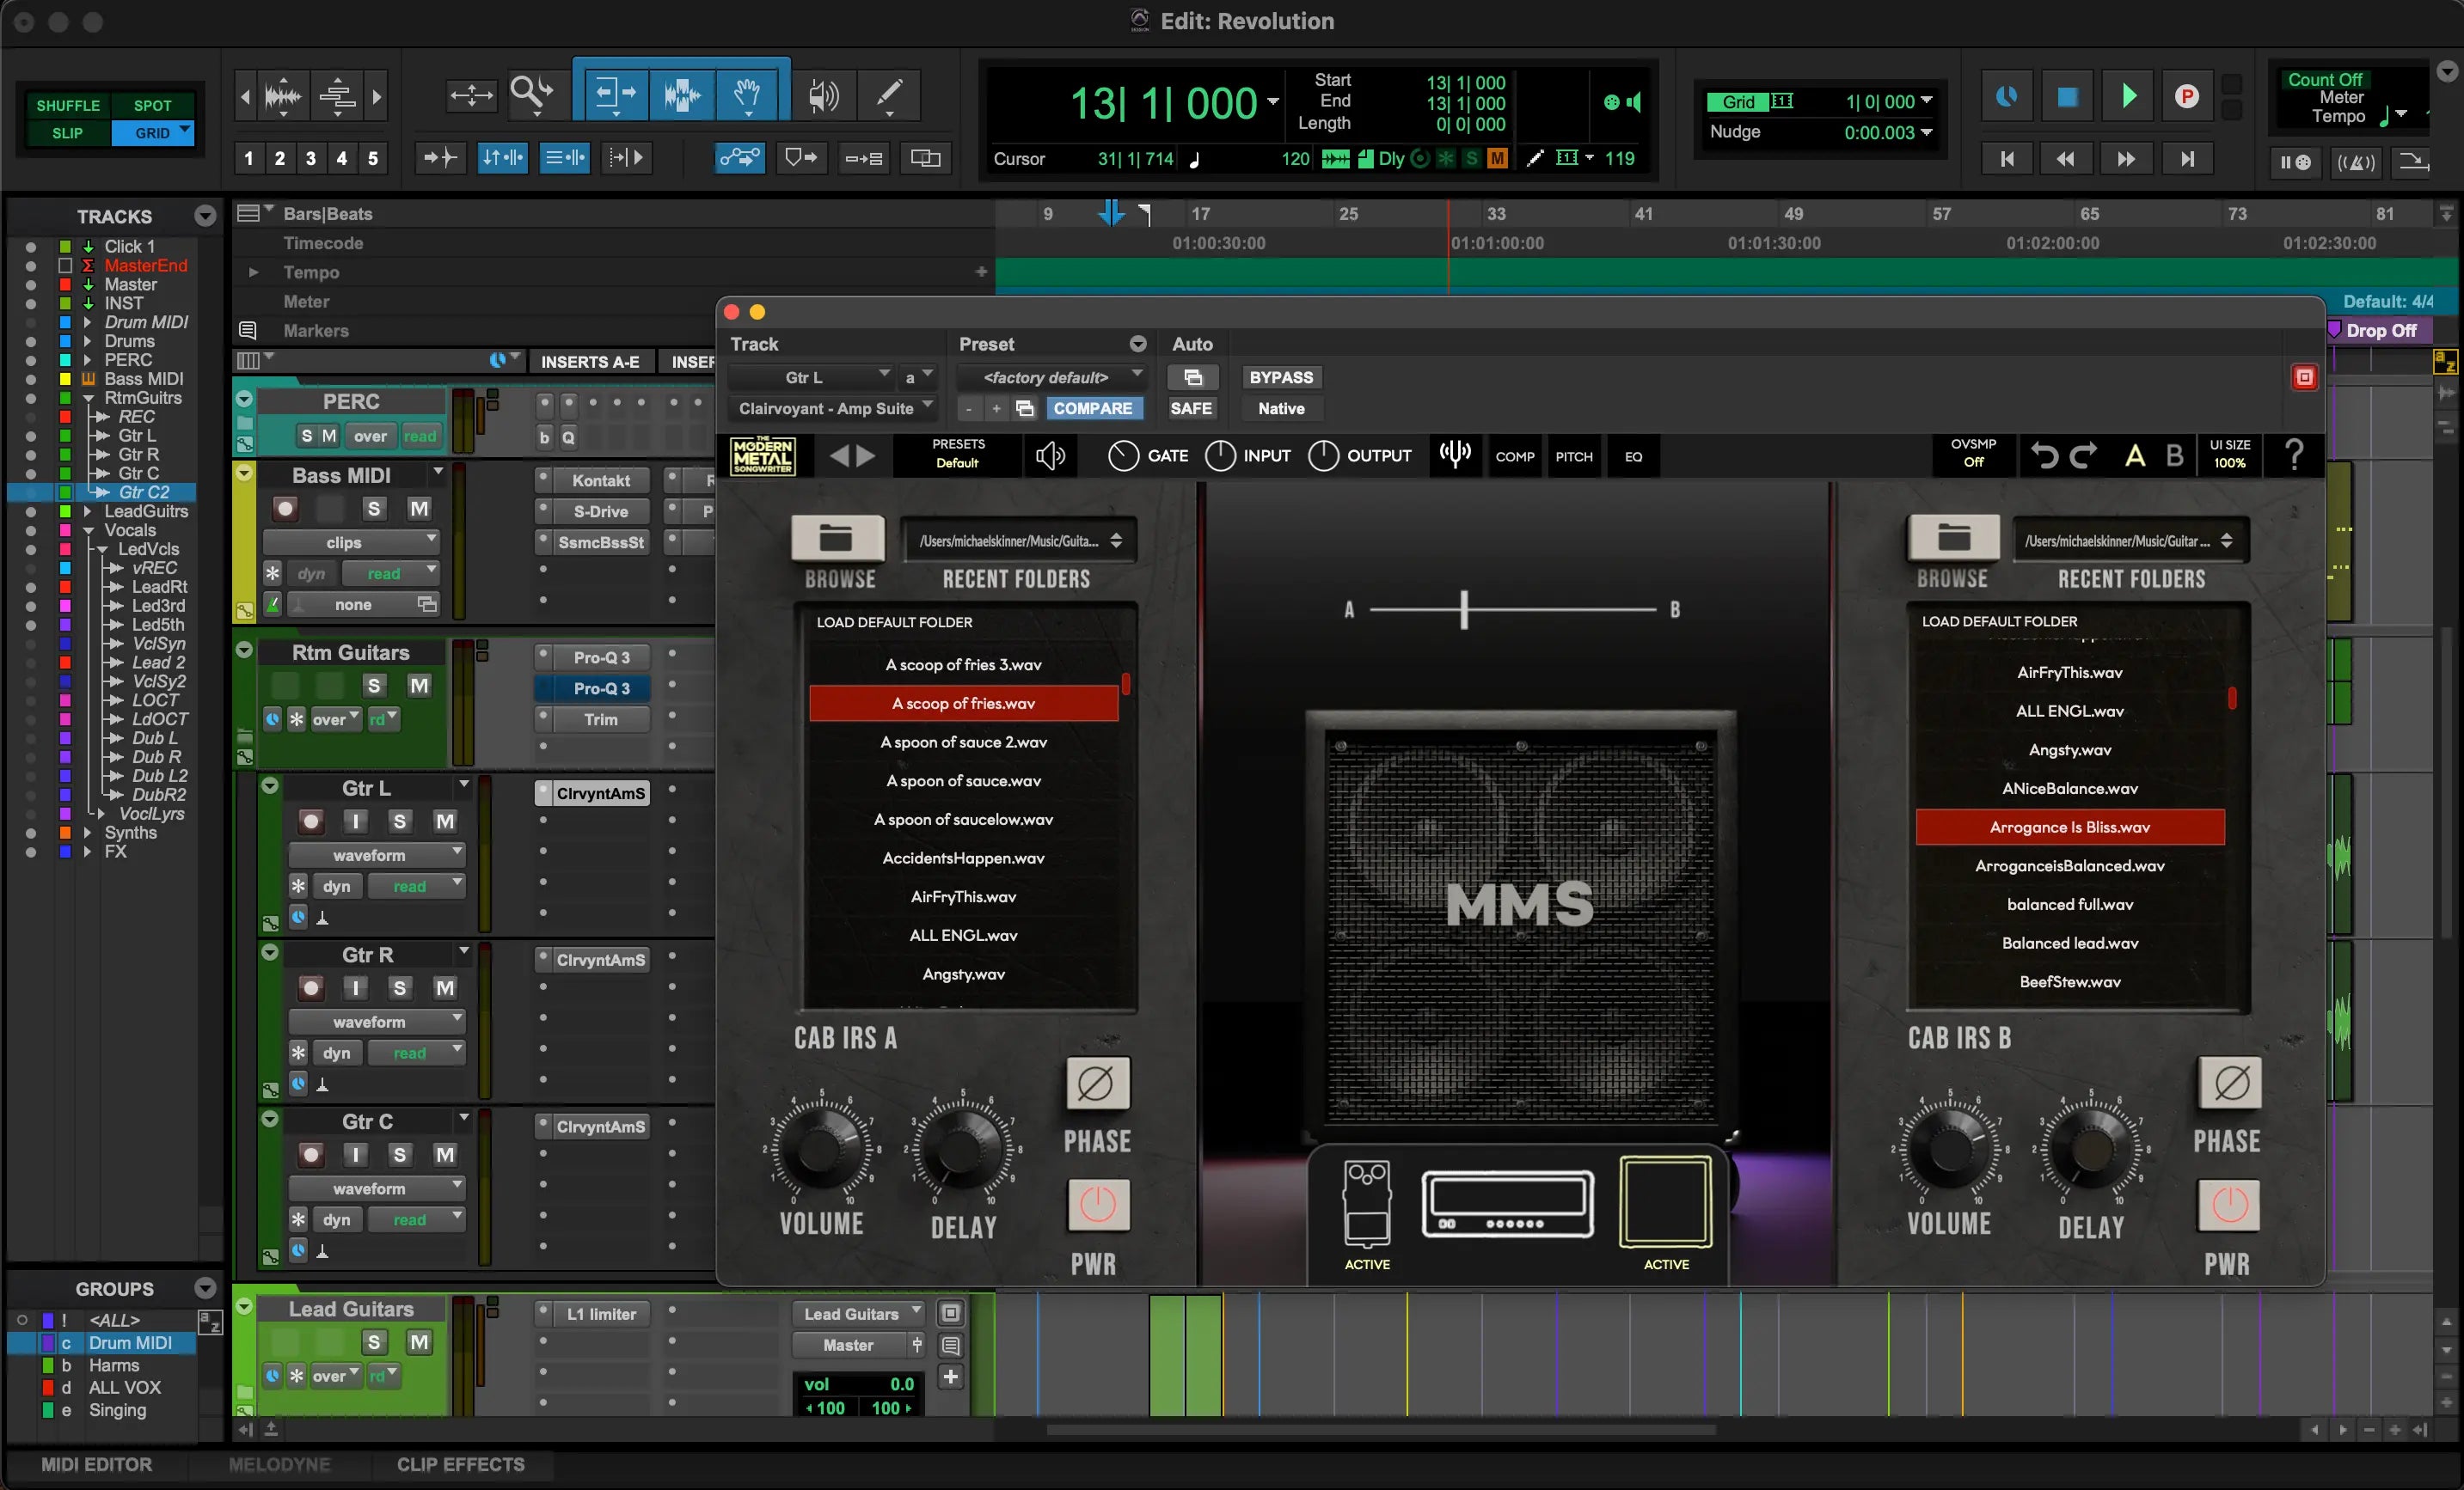Open the Track dropdown showing Gtr L
This screenshot has height=1490, width=2464.
tap(812, 376)
